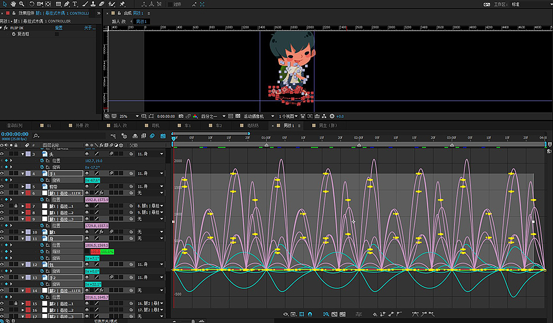553x323 pixels.
Task: Click 重置 reset link for FLIP IK
Action: coord(59,28)
